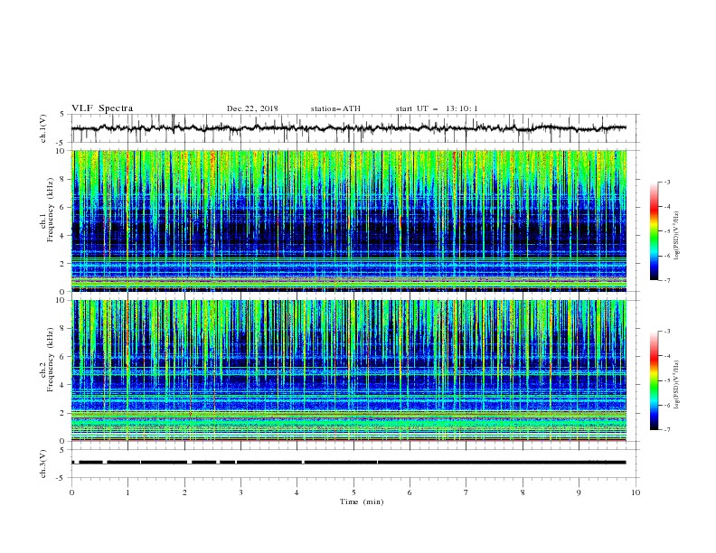Viewport: 716px width, 553px height.
Task: Click the "9" tick on Time axis
Action: [x=579, y=492]
